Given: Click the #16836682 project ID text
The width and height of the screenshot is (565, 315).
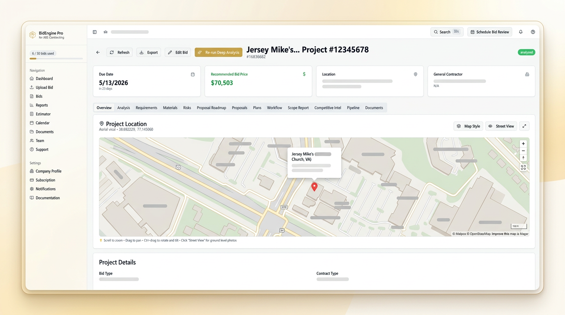Looking at the screenshot, I should 256,57.
